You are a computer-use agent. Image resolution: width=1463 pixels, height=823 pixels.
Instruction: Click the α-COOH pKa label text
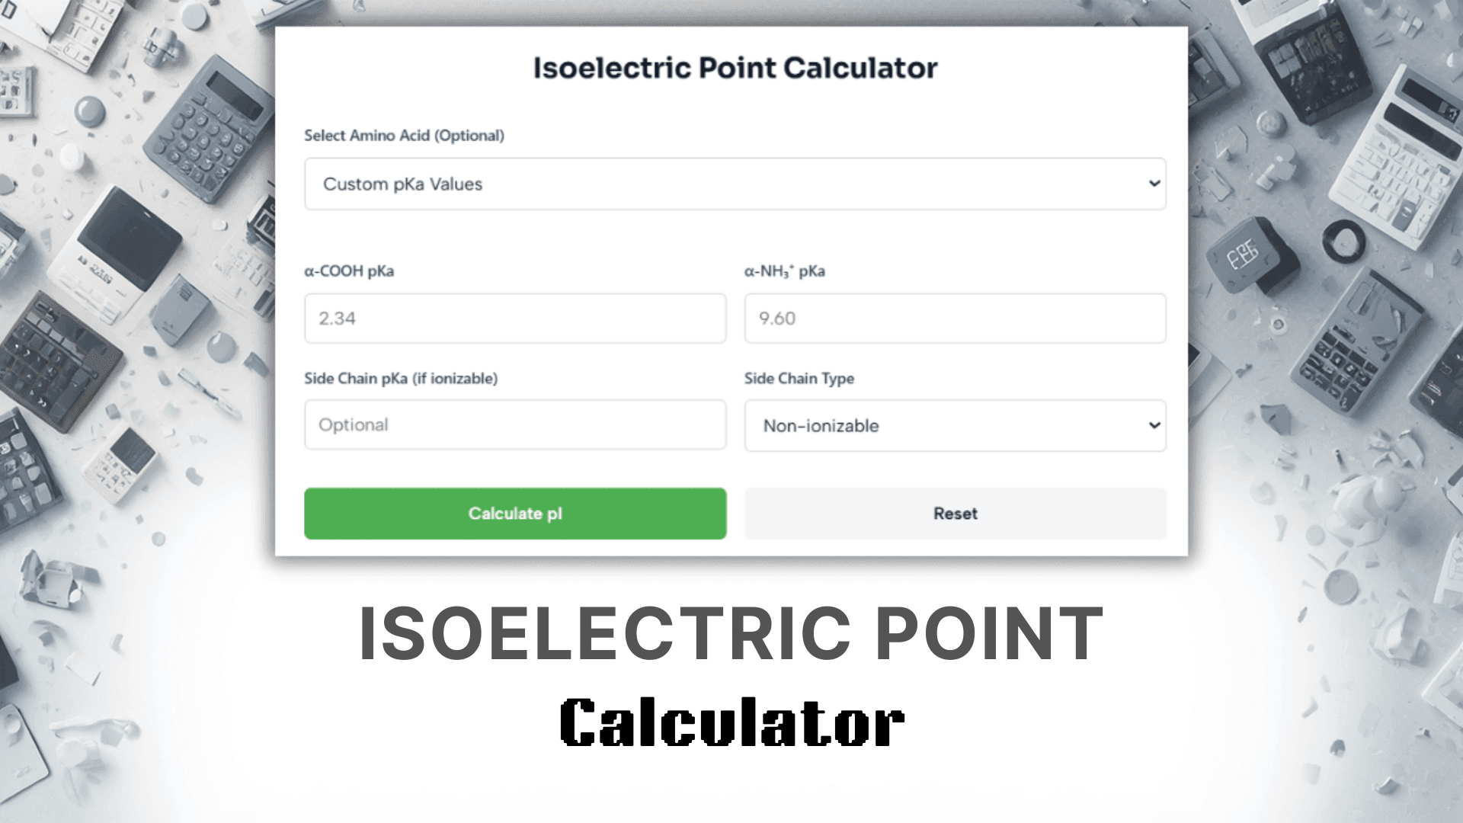pyautogui.click(x=350, y=271)
